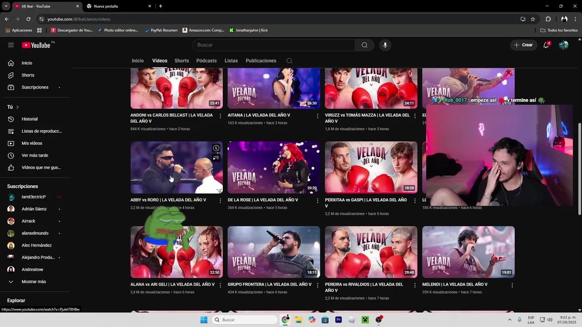The width and height of the screenshot is (582, 327).
Task: Open options for PERXITAA vs GASPI video
Action: pyautogui.click(x=415, y=201)
